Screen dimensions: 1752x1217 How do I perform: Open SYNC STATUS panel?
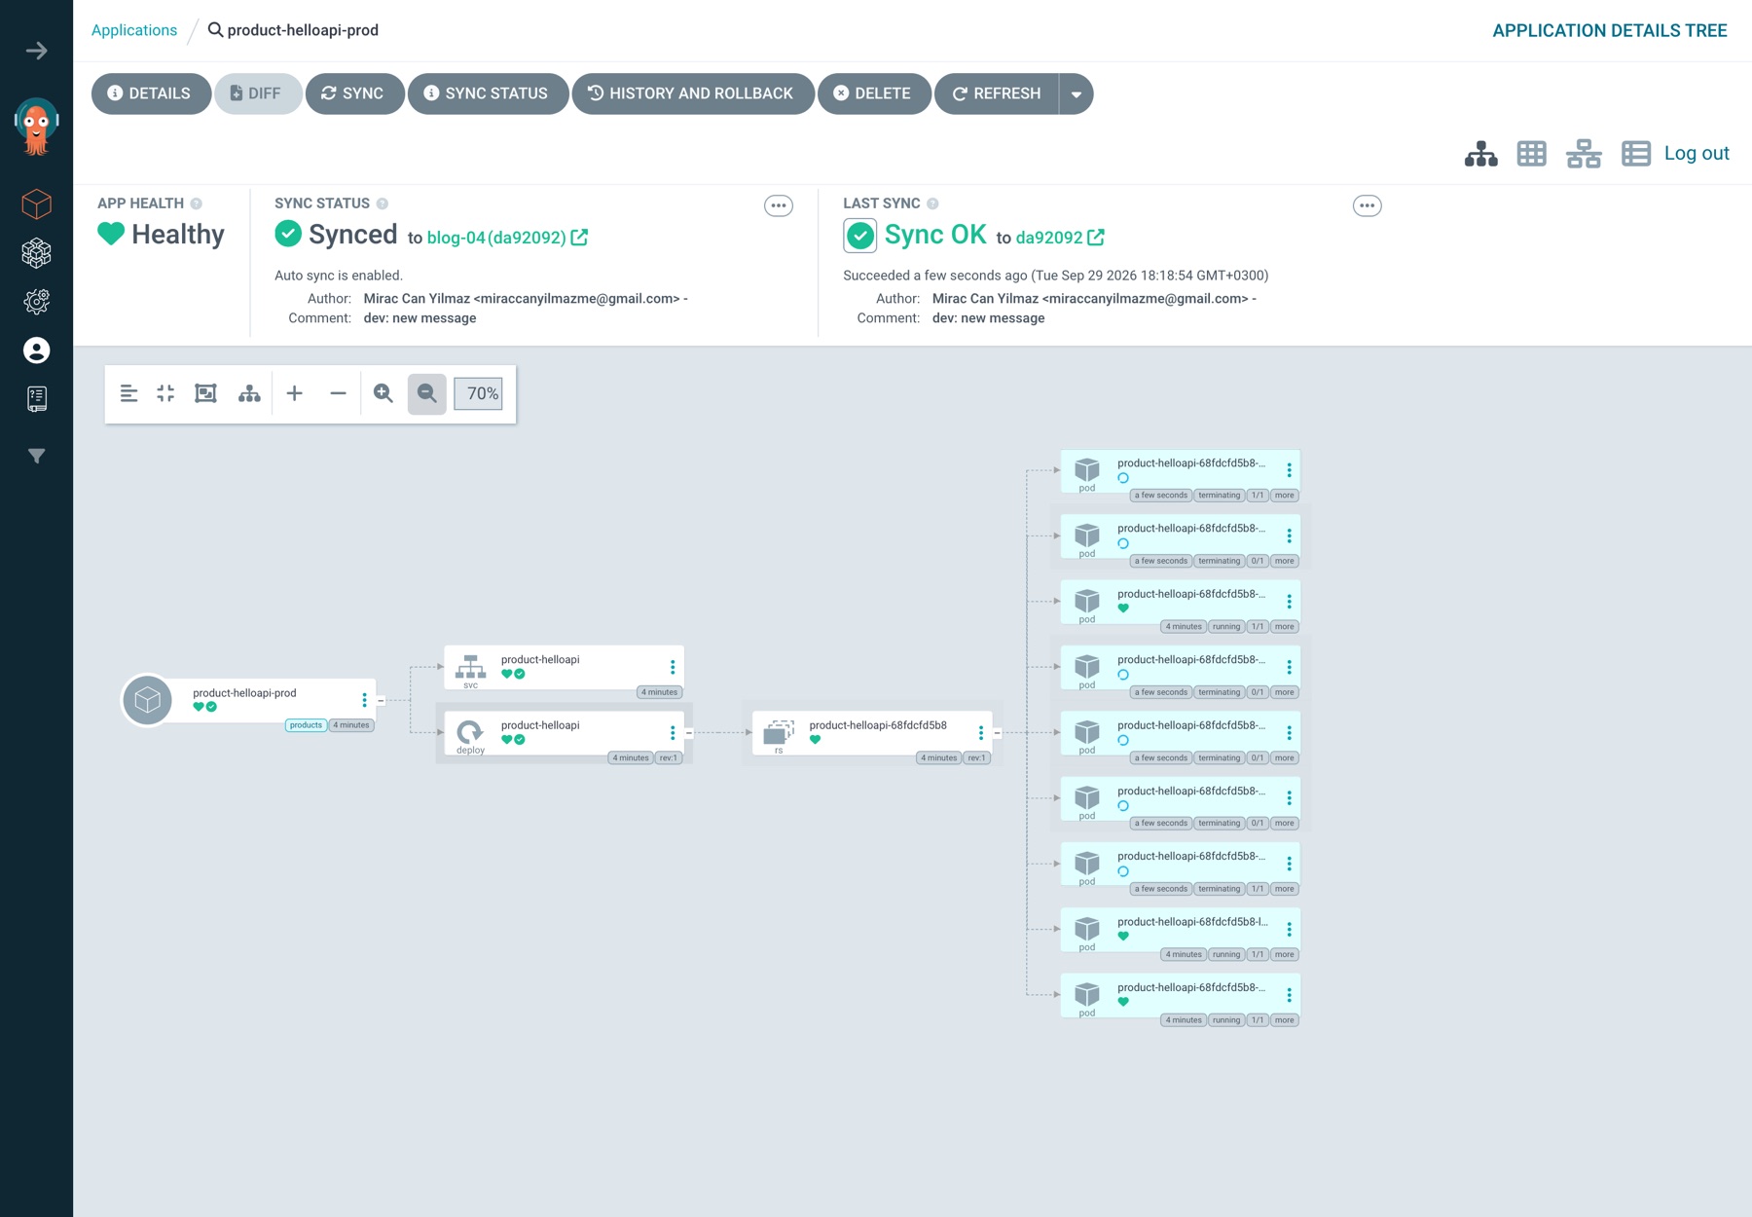[x=488, y=94]
